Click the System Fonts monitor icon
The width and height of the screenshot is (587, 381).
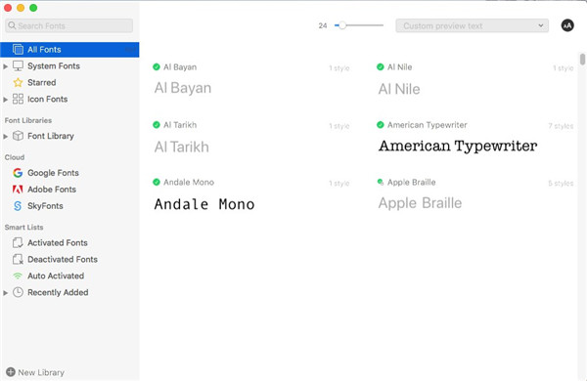point(18,65)
